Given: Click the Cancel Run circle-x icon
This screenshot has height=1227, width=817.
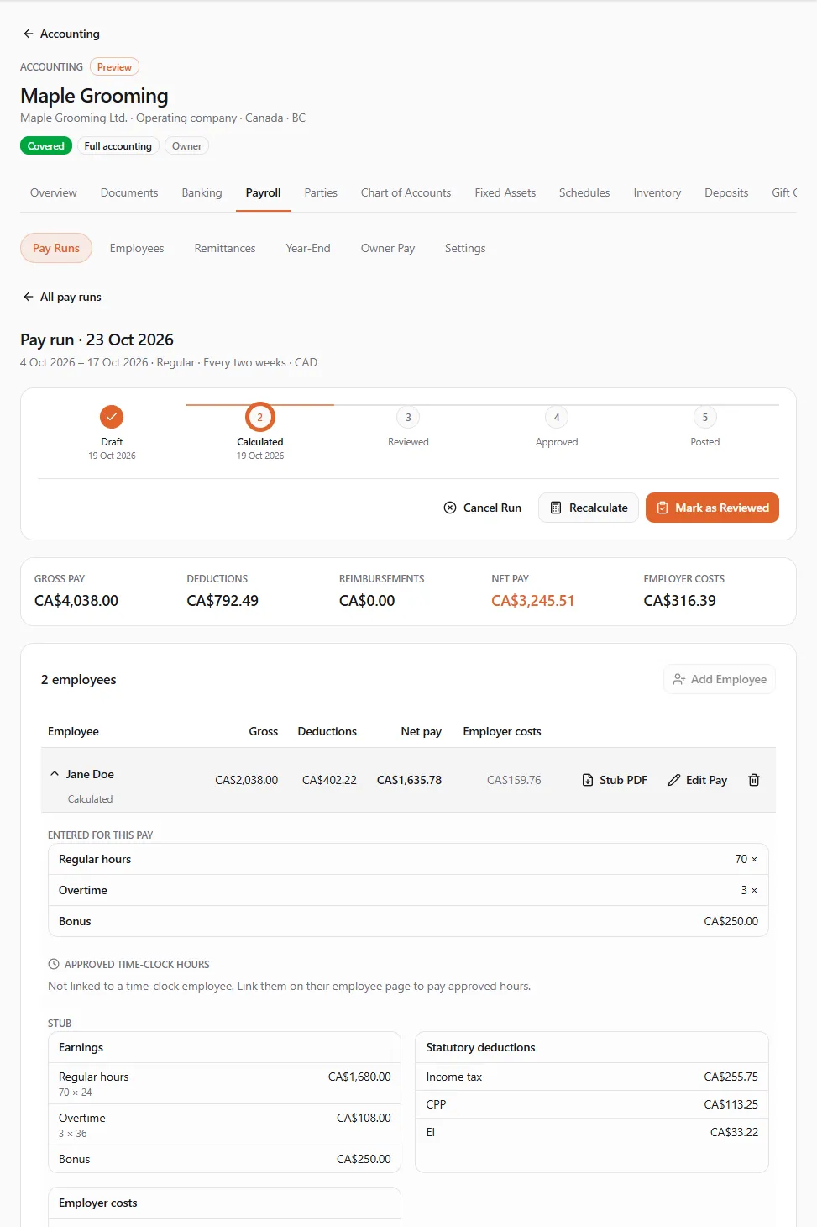Looking at the screenshot, I should [x=450, y=508].
